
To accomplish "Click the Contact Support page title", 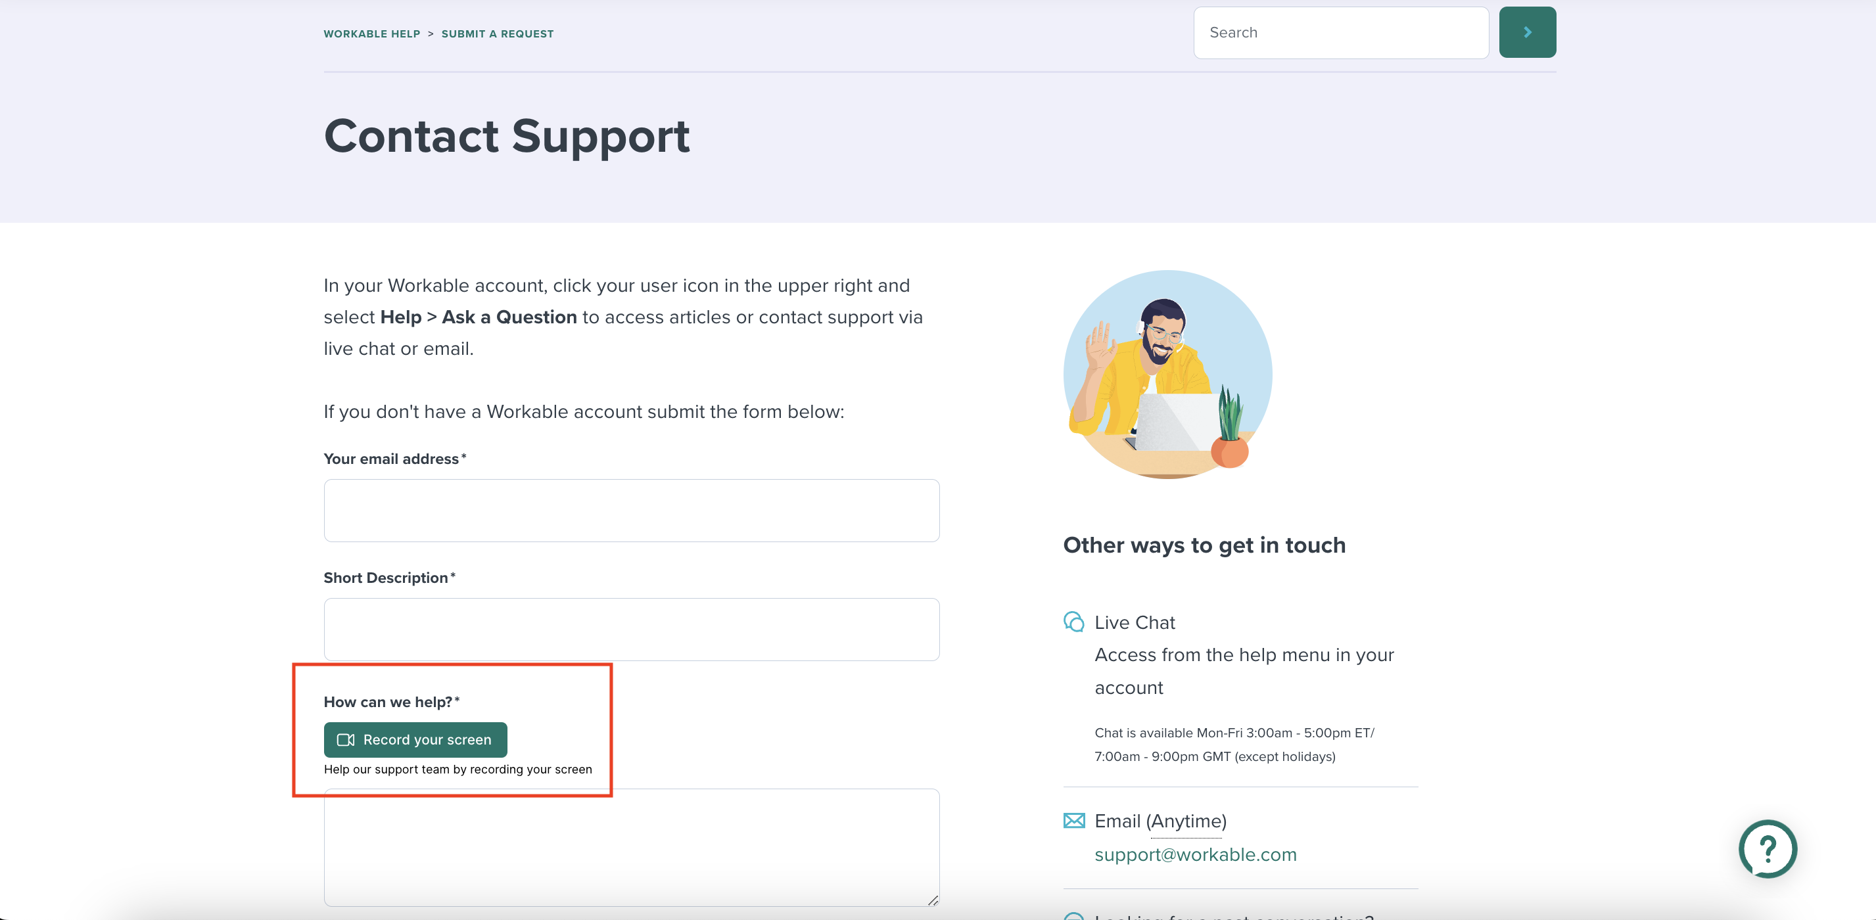I will coord(507,136).
